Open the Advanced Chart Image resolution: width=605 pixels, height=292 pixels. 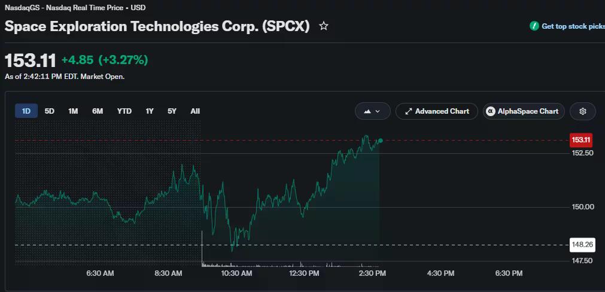click(437, 111)
